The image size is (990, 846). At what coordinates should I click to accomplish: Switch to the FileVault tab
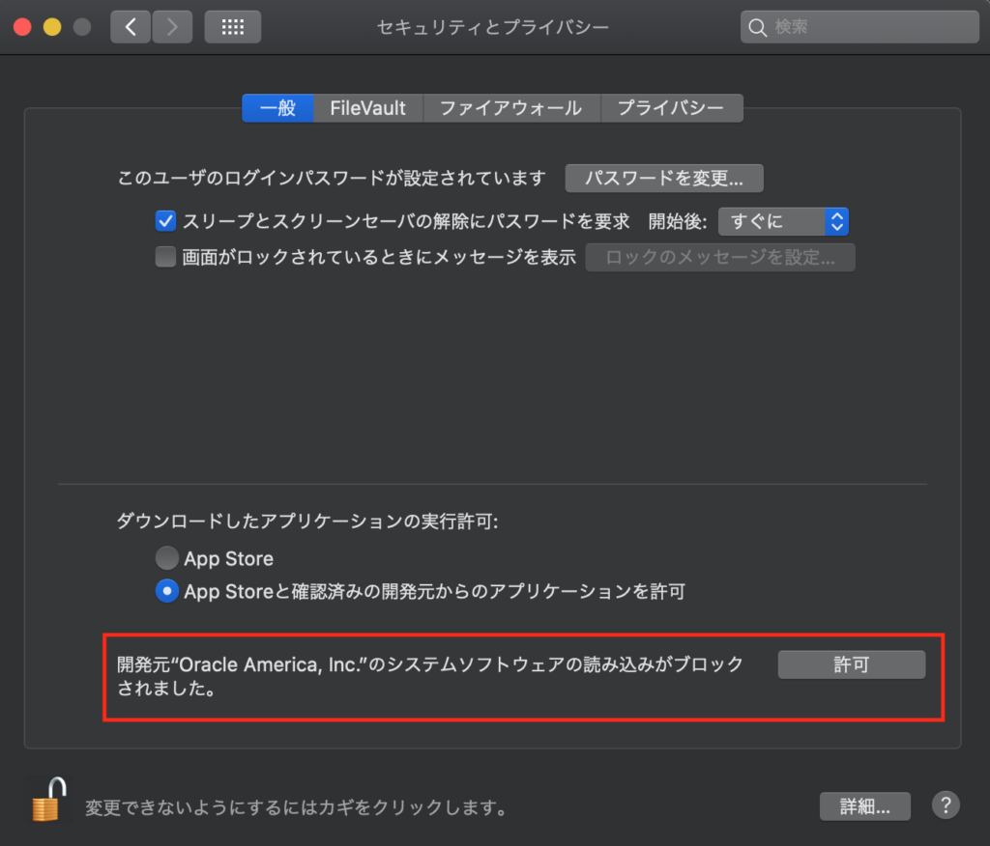[368, 108]
